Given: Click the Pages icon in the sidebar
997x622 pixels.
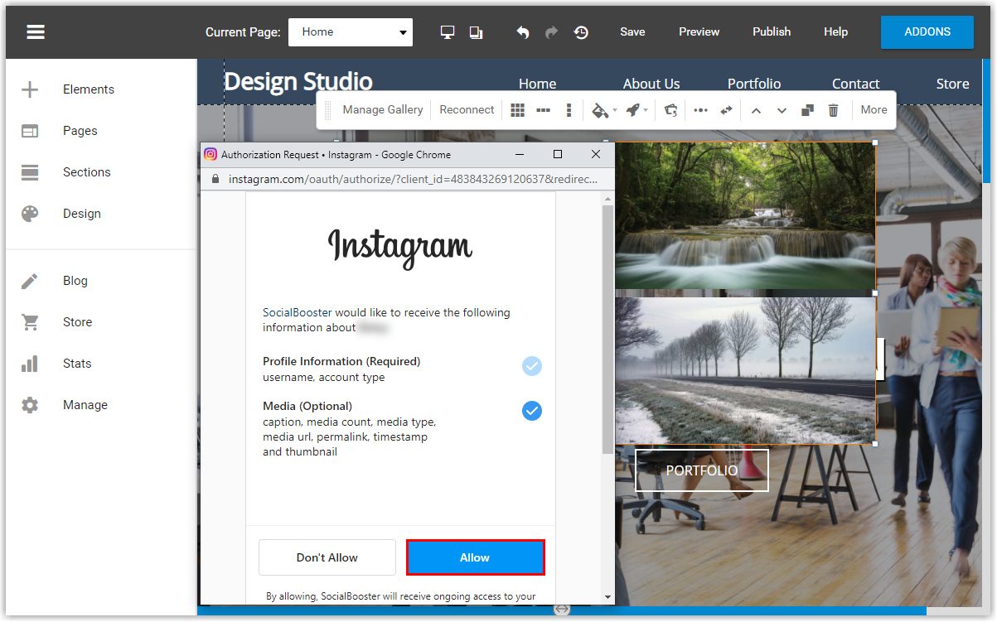Looking at the screenshot, I should point(30,131).
